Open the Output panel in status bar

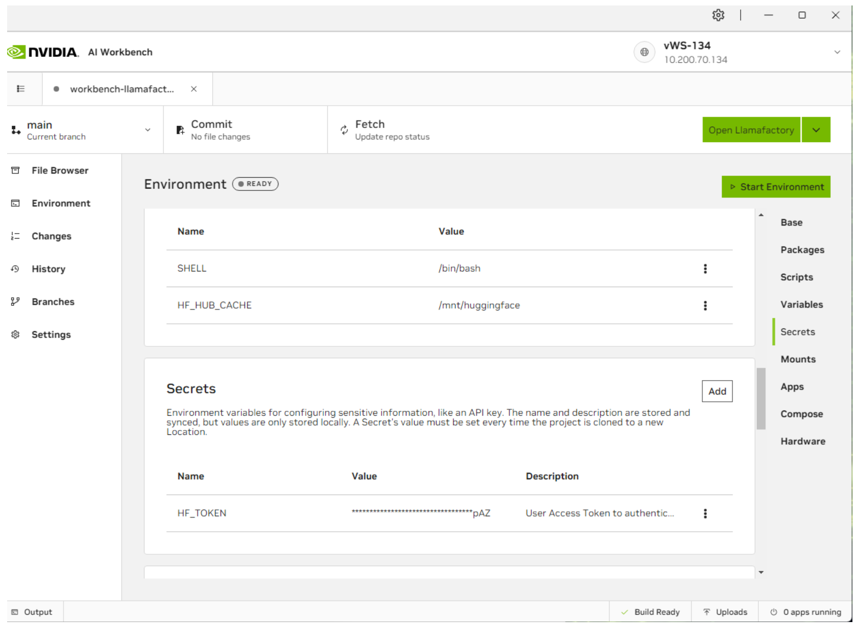pos(32,612)
